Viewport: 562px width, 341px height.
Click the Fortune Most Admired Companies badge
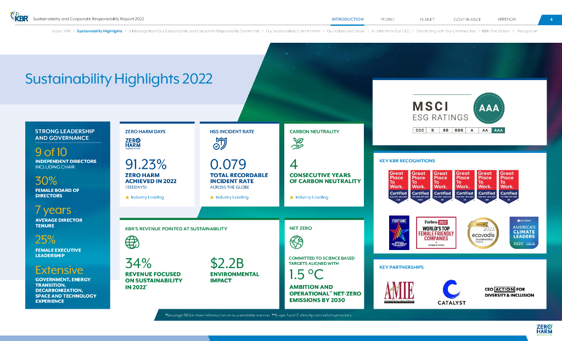(x=399, y=233)
